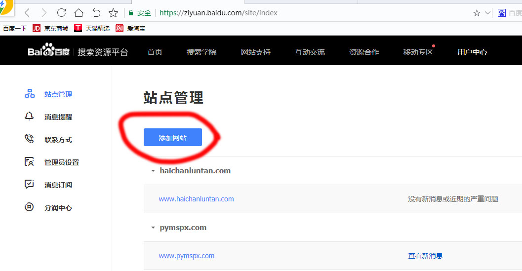
Task: Open the www.pymspx.com site link
Action: (x=187, y=256)
